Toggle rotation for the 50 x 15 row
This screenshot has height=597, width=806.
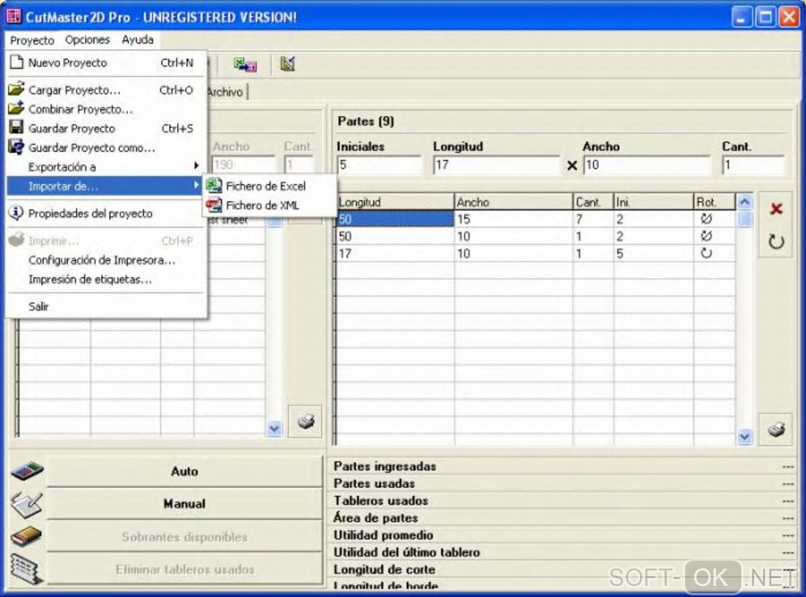pos(706,219)
